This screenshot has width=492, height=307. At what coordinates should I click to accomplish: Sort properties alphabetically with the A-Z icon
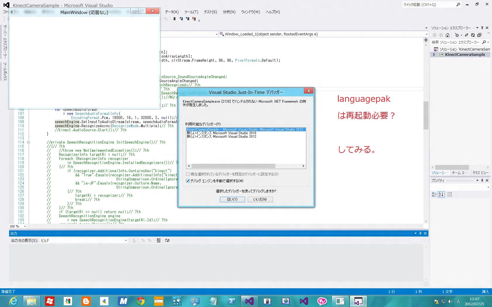pyautogui.click(x=441, y=194)
